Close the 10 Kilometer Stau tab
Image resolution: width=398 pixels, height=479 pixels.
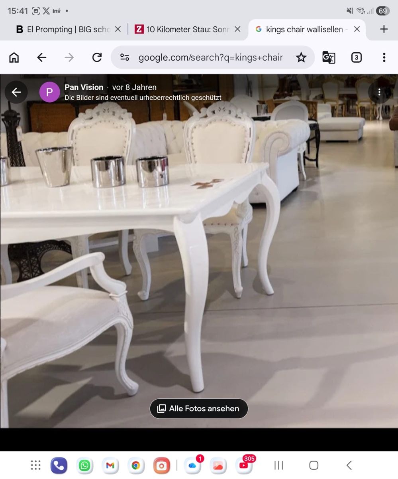(237, 29)
